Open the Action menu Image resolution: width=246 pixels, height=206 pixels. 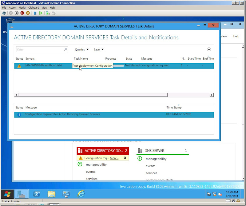tap(12, 7)
